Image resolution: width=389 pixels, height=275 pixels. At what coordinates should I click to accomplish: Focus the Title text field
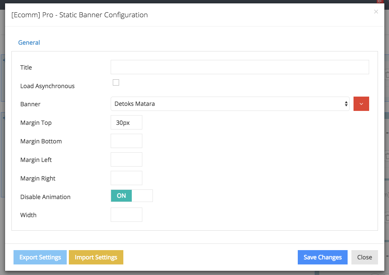click(239, 67)
